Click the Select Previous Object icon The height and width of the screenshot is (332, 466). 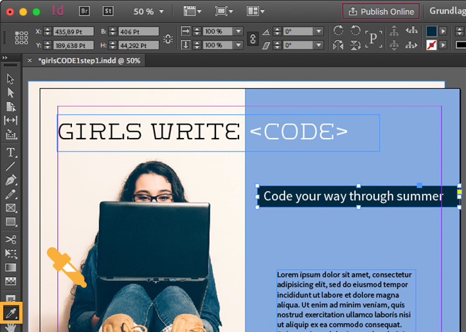coord(411,31)
